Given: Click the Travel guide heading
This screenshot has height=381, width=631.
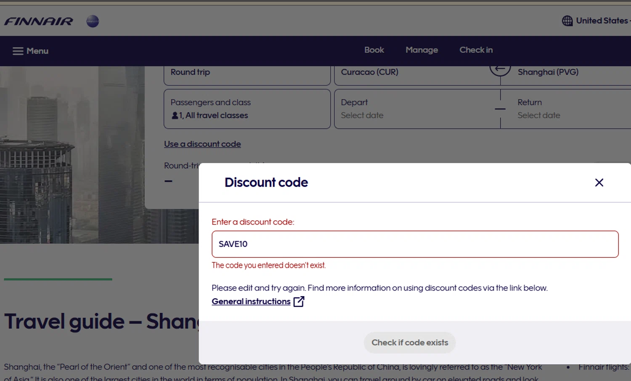Looking at the screenshot, I should [x=101, y=321].
